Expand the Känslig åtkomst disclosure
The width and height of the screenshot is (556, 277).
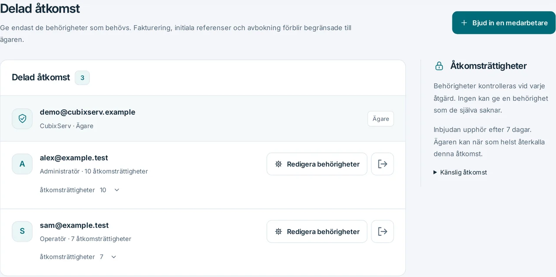tap(460, 172)
